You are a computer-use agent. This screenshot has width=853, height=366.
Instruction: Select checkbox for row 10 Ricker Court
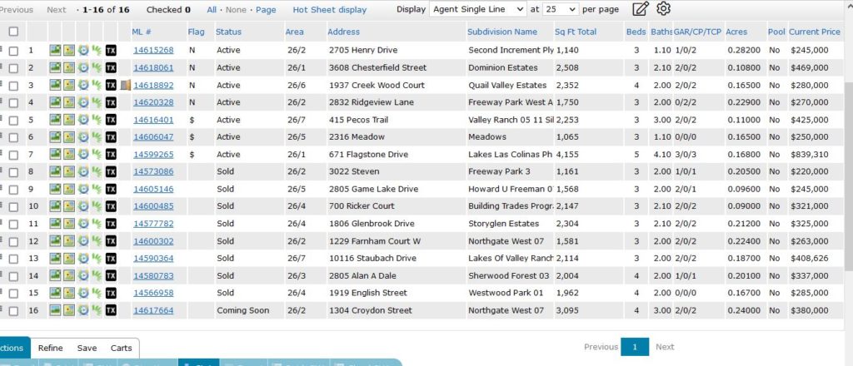coord(13,206)
